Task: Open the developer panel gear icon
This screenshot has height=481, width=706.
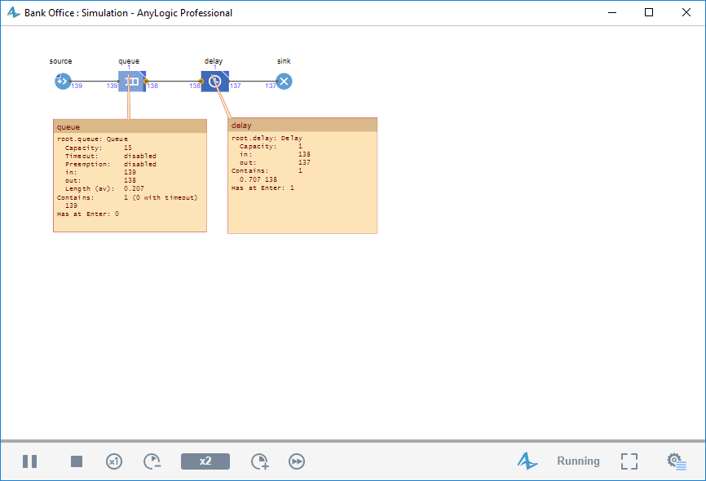Action: (677, 461)
